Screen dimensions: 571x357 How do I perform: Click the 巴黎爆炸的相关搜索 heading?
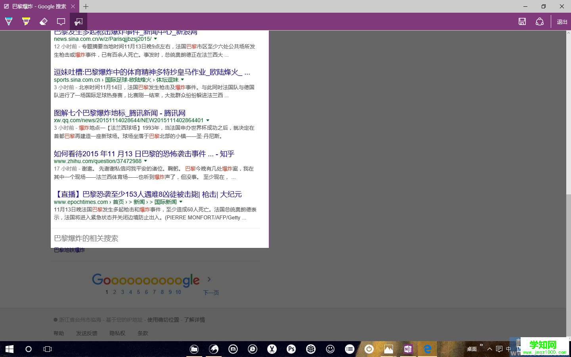tap(86, 238)
